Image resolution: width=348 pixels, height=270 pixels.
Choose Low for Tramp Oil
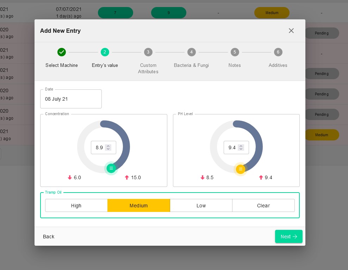pyautogui.click(x=201, y=206)
